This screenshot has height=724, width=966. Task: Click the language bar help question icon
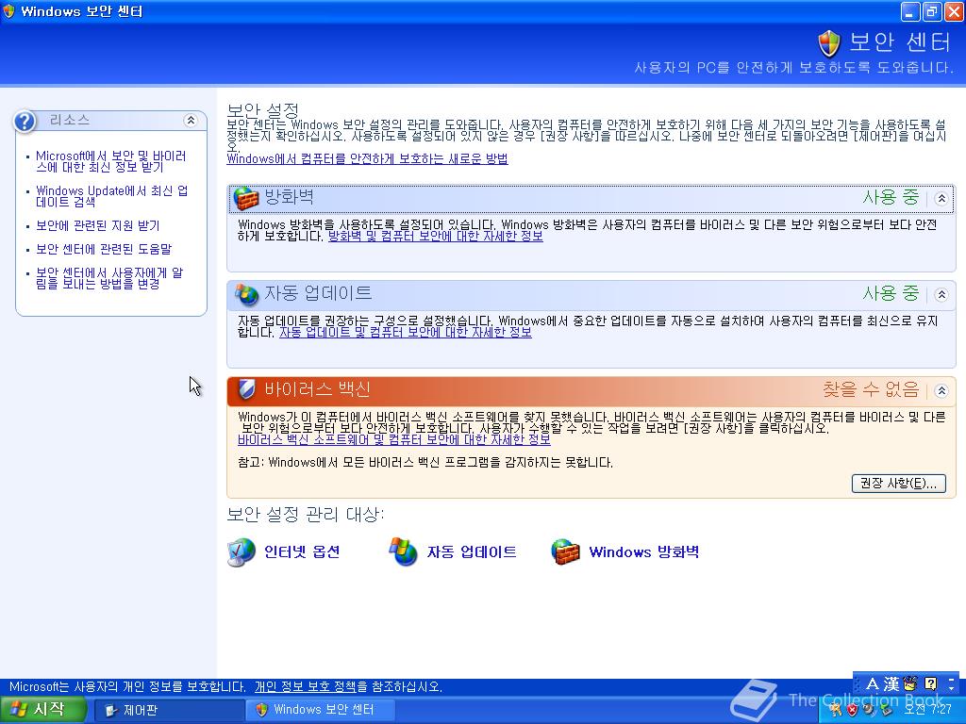(930, 683)
